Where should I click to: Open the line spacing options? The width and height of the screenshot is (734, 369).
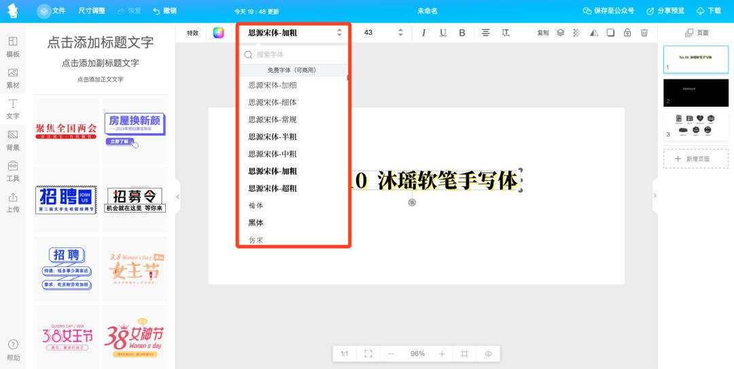pyautogui.click(x=506, y=33)
